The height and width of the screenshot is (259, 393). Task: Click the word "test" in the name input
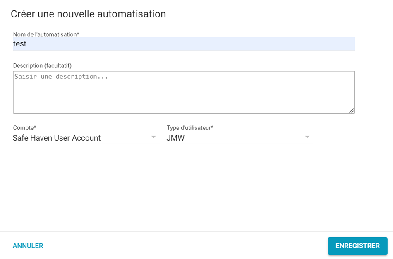(x=20, y=44)
